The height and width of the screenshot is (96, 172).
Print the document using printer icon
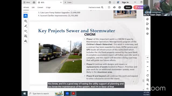coord(120,7)
